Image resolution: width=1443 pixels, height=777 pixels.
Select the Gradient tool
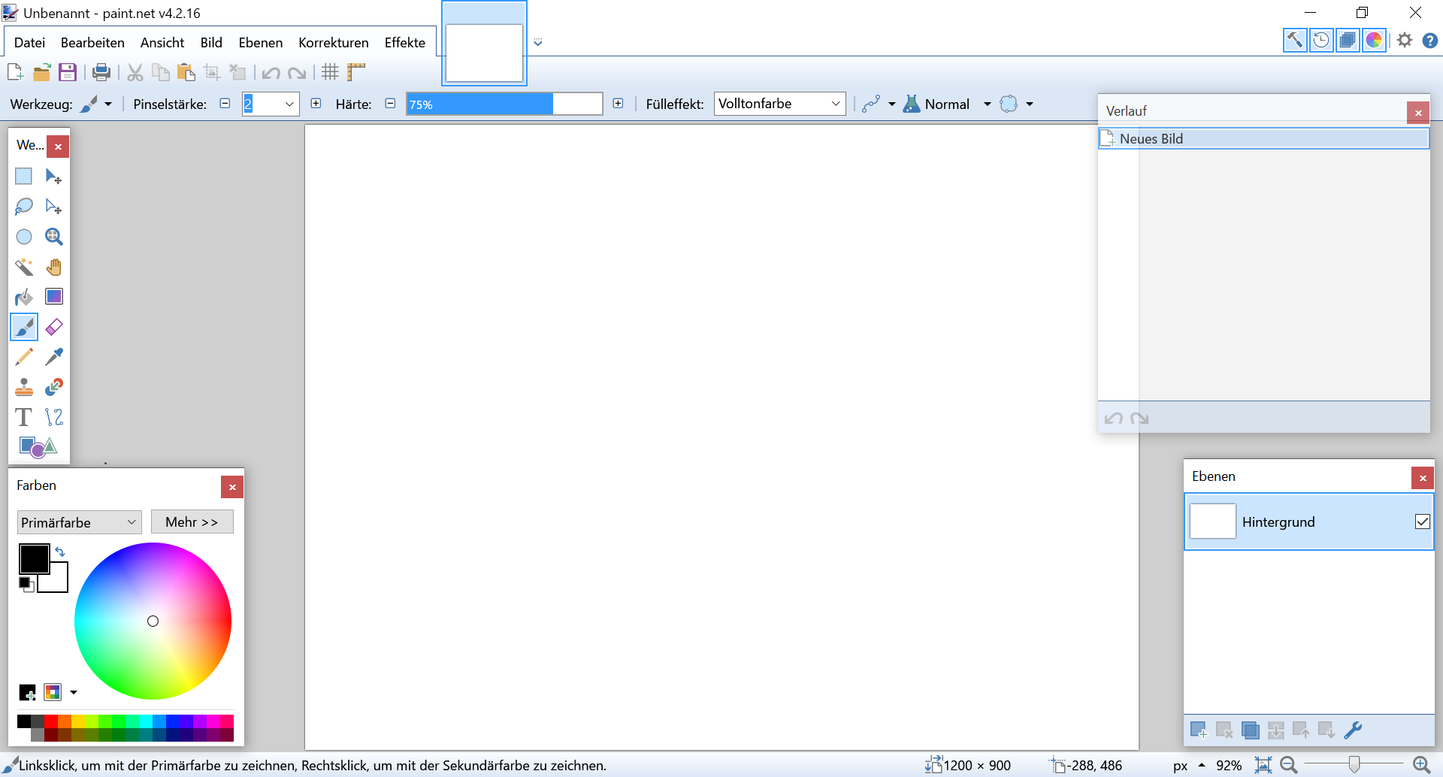[x=54, y=297]
